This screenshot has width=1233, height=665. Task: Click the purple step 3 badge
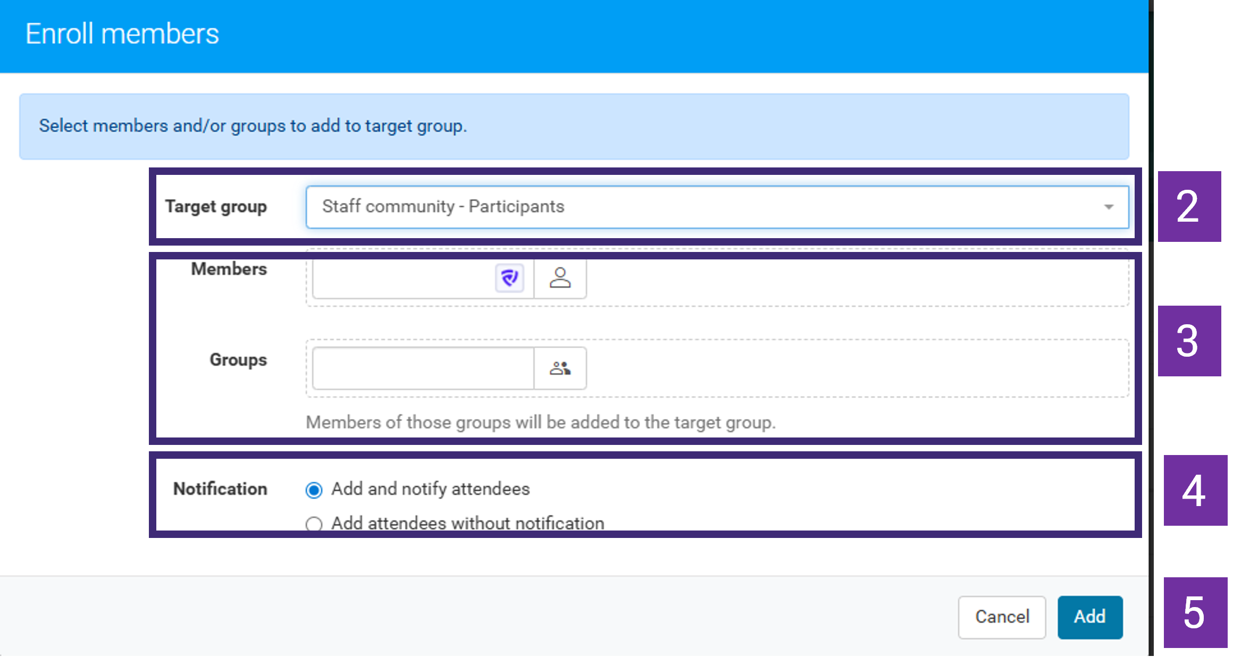(x=1189, y=341)
